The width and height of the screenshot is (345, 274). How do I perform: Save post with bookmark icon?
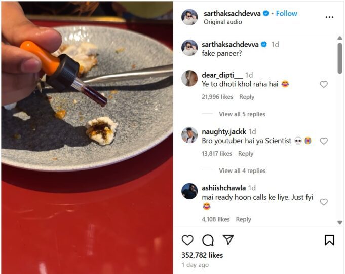[329, 240]
